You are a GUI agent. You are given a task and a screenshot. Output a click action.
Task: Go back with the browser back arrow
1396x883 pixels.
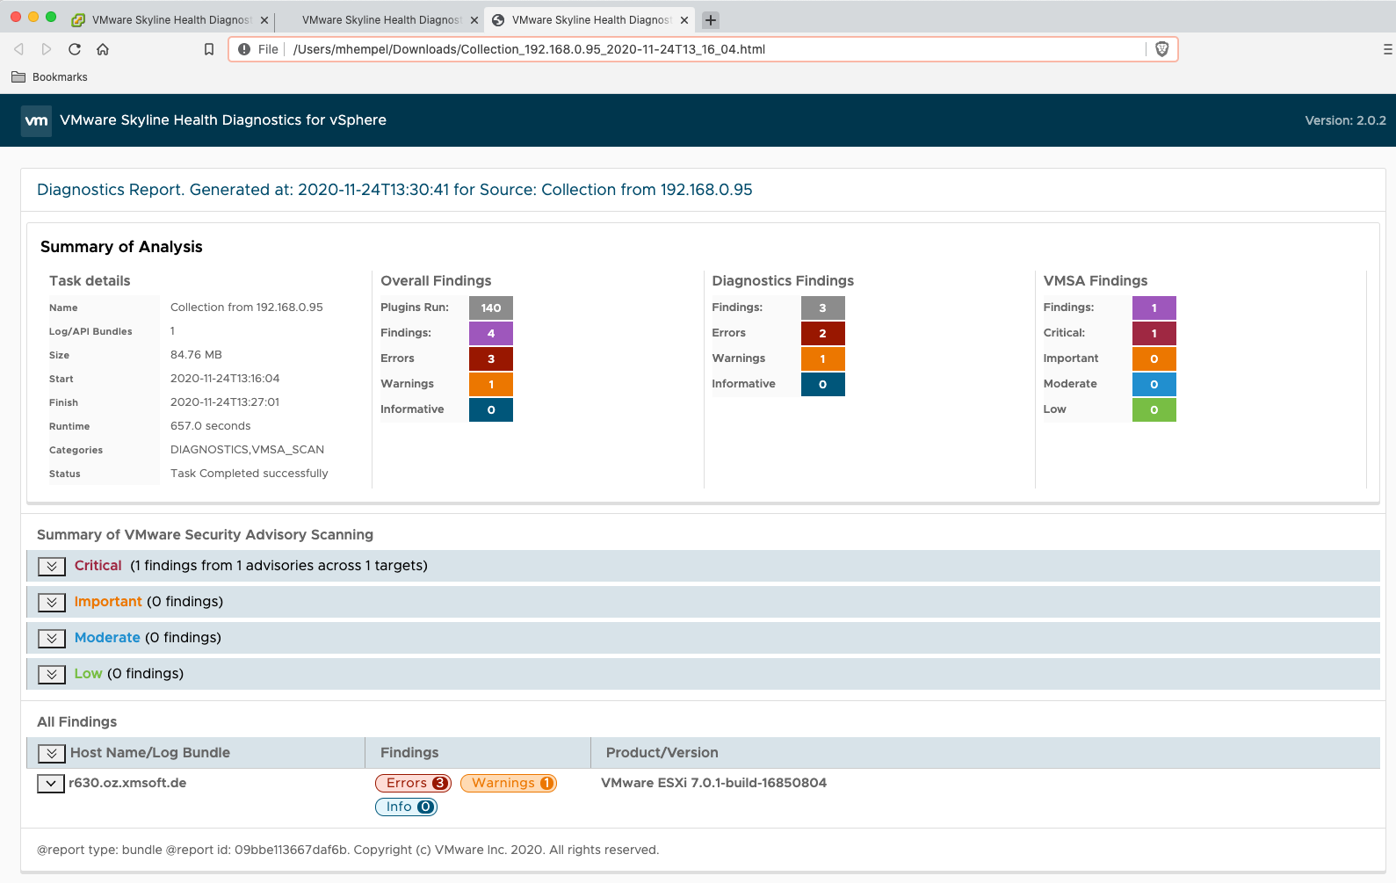pyautogui.click(x=18, y=49)
